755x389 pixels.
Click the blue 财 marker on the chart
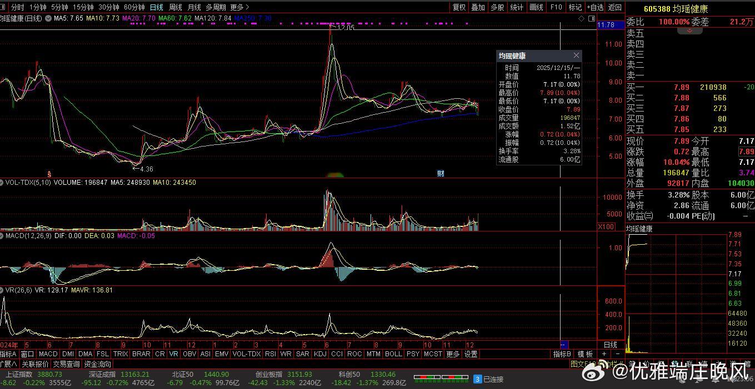[441, 174]
